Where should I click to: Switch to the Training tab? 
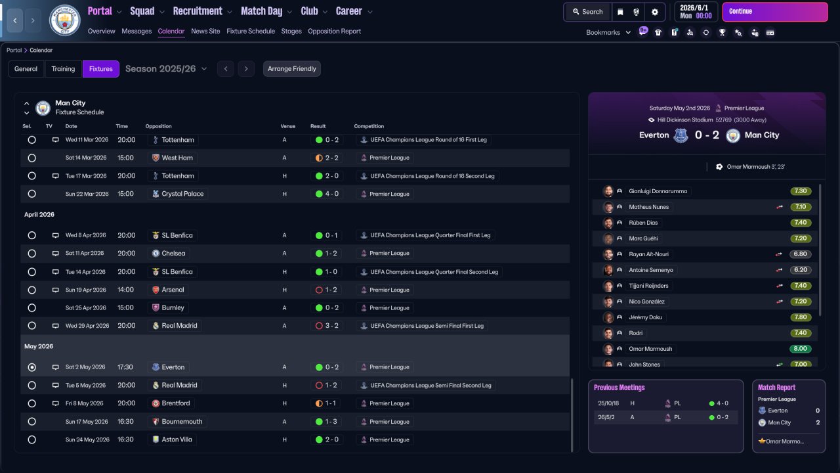(63, 69)
